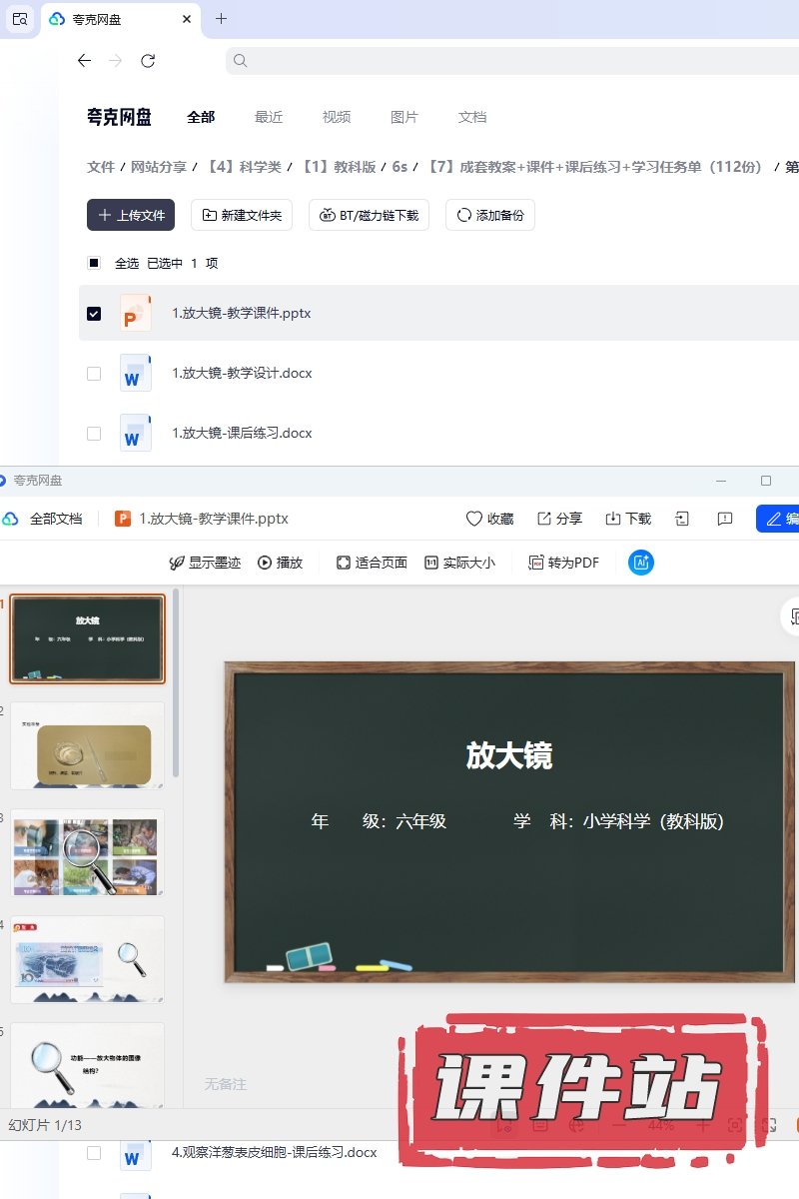This screenshot has width=799, height=1199.
Task: Open new browser tab with plus button
Action: pos(222,19)
